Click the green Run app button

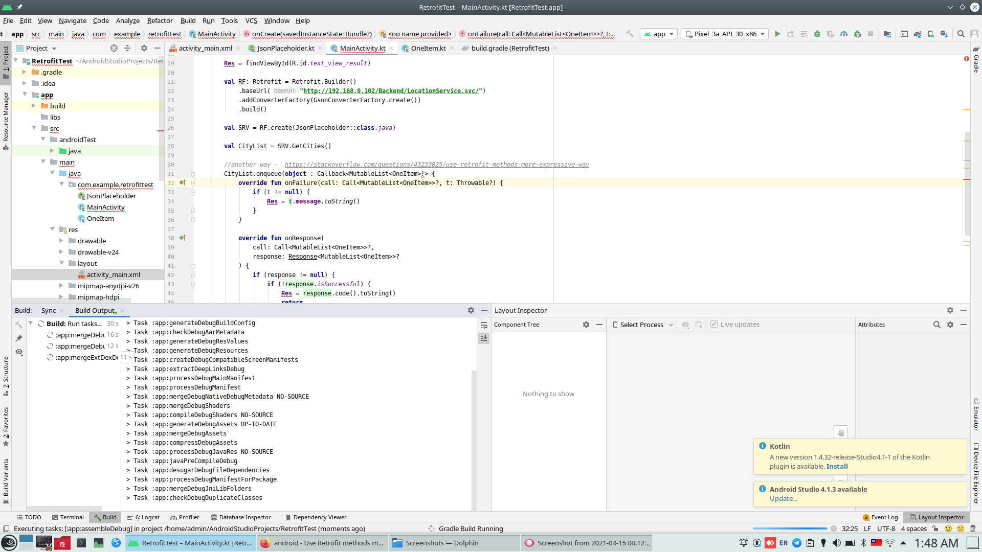coord(777,34)
